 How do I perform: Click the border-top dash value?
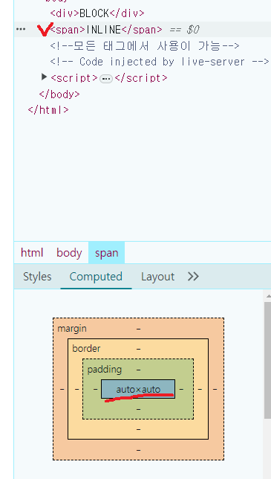tap(138, 349)
